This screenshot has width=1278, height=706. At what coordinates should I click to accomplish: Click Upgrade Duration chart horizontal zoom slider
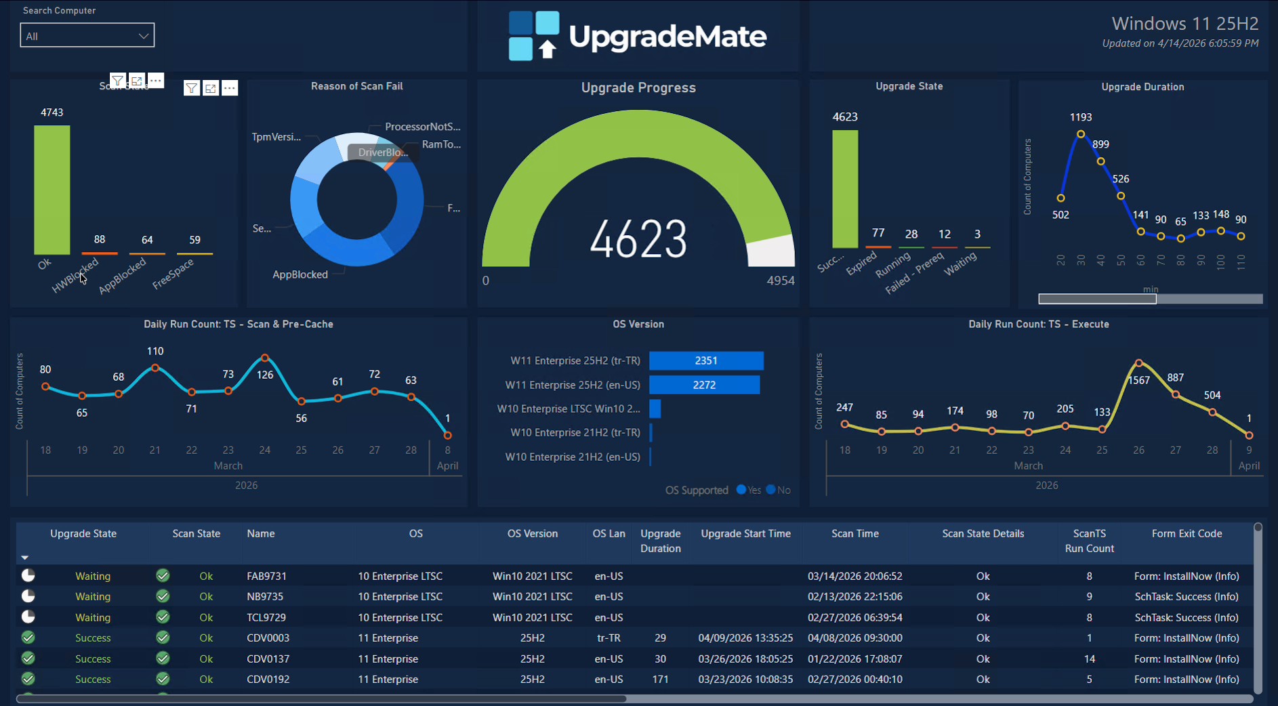coord(1097,299)
